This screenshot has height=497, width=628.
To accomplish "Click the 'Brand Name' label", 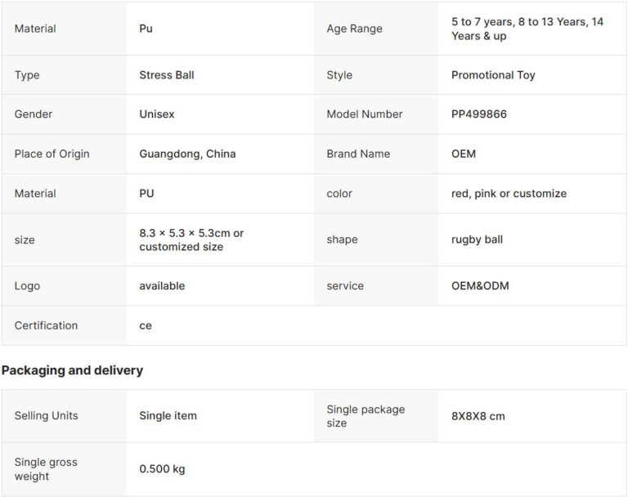I will pyautogui.click(x=358, y=154).
